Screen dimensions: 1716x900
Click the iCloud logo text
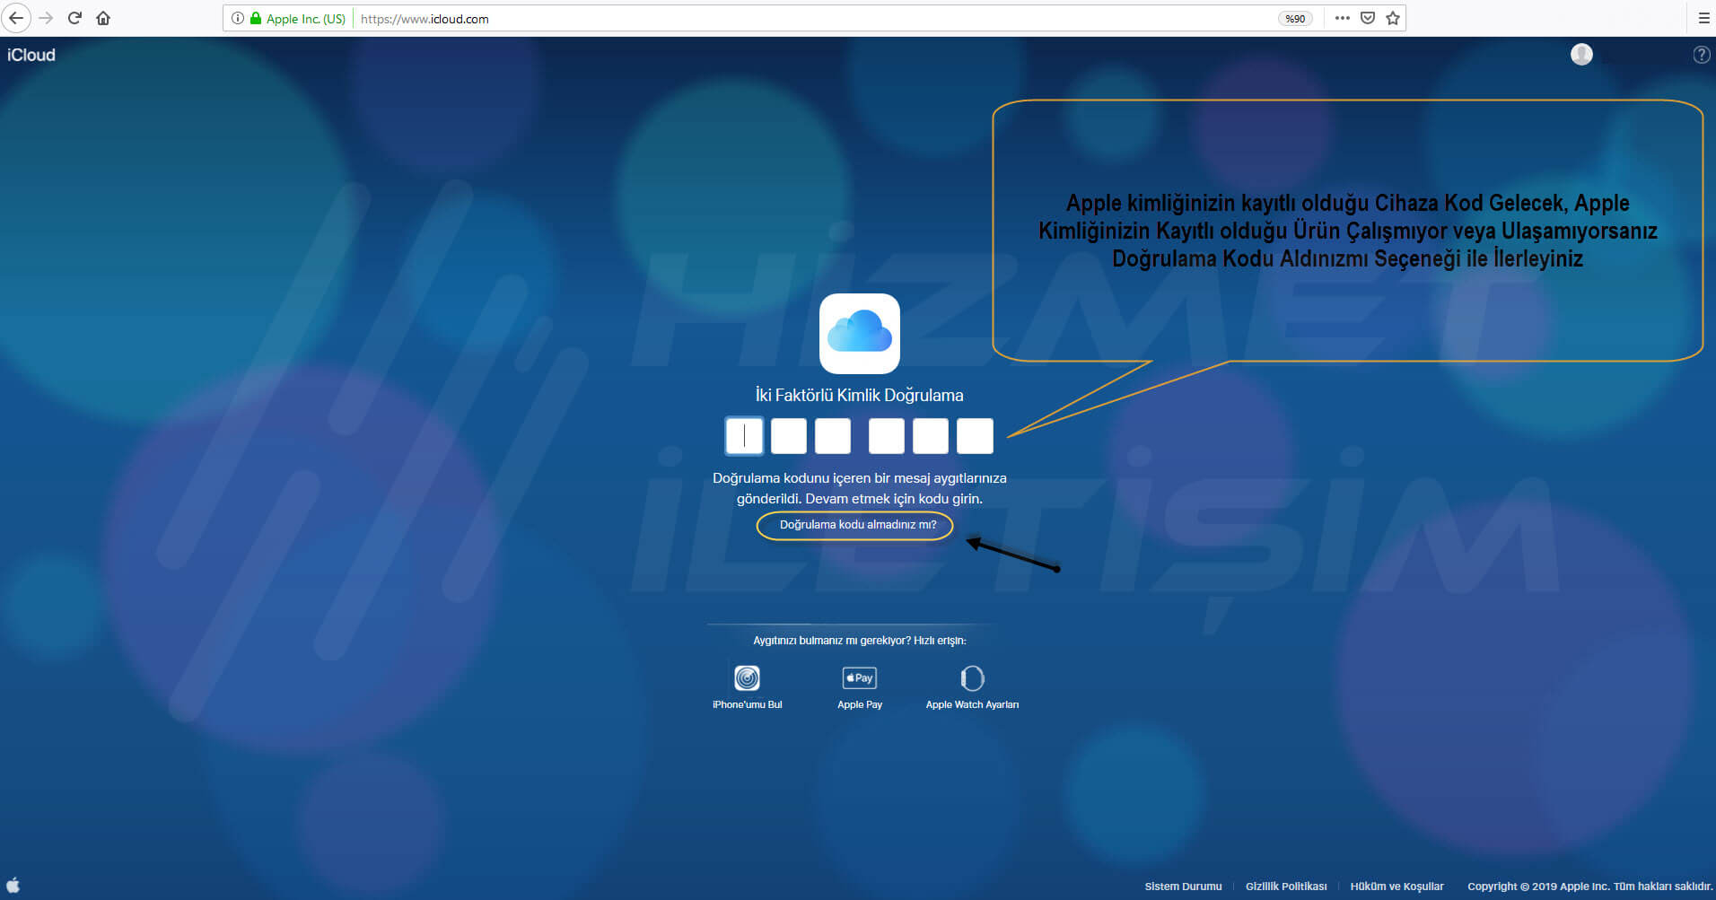[31, 55]
